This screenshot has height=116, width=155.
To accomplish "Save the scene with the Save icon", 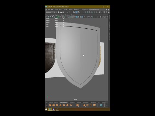I will pos(63,12).
